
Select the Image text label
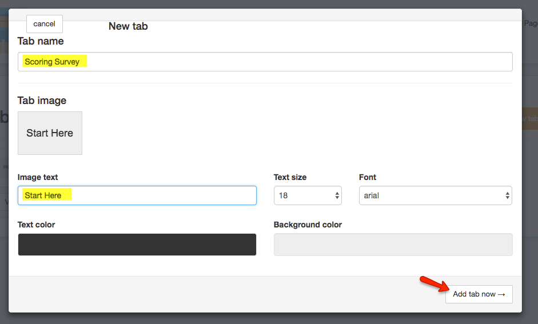[38, 177]
